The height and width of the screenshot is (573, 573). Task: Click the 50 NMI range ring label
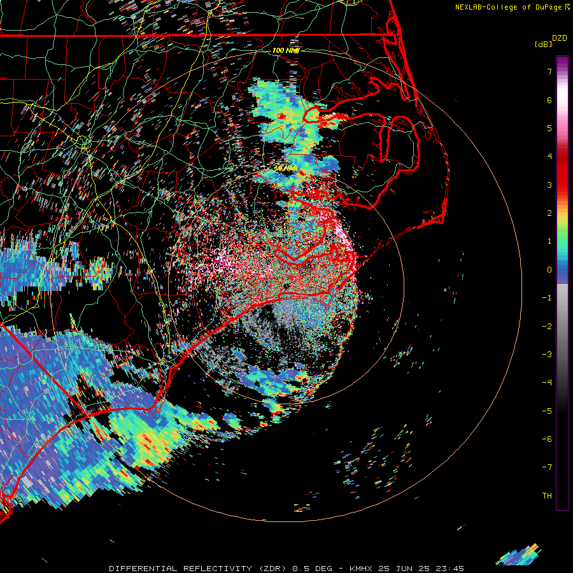pos(286,169)
